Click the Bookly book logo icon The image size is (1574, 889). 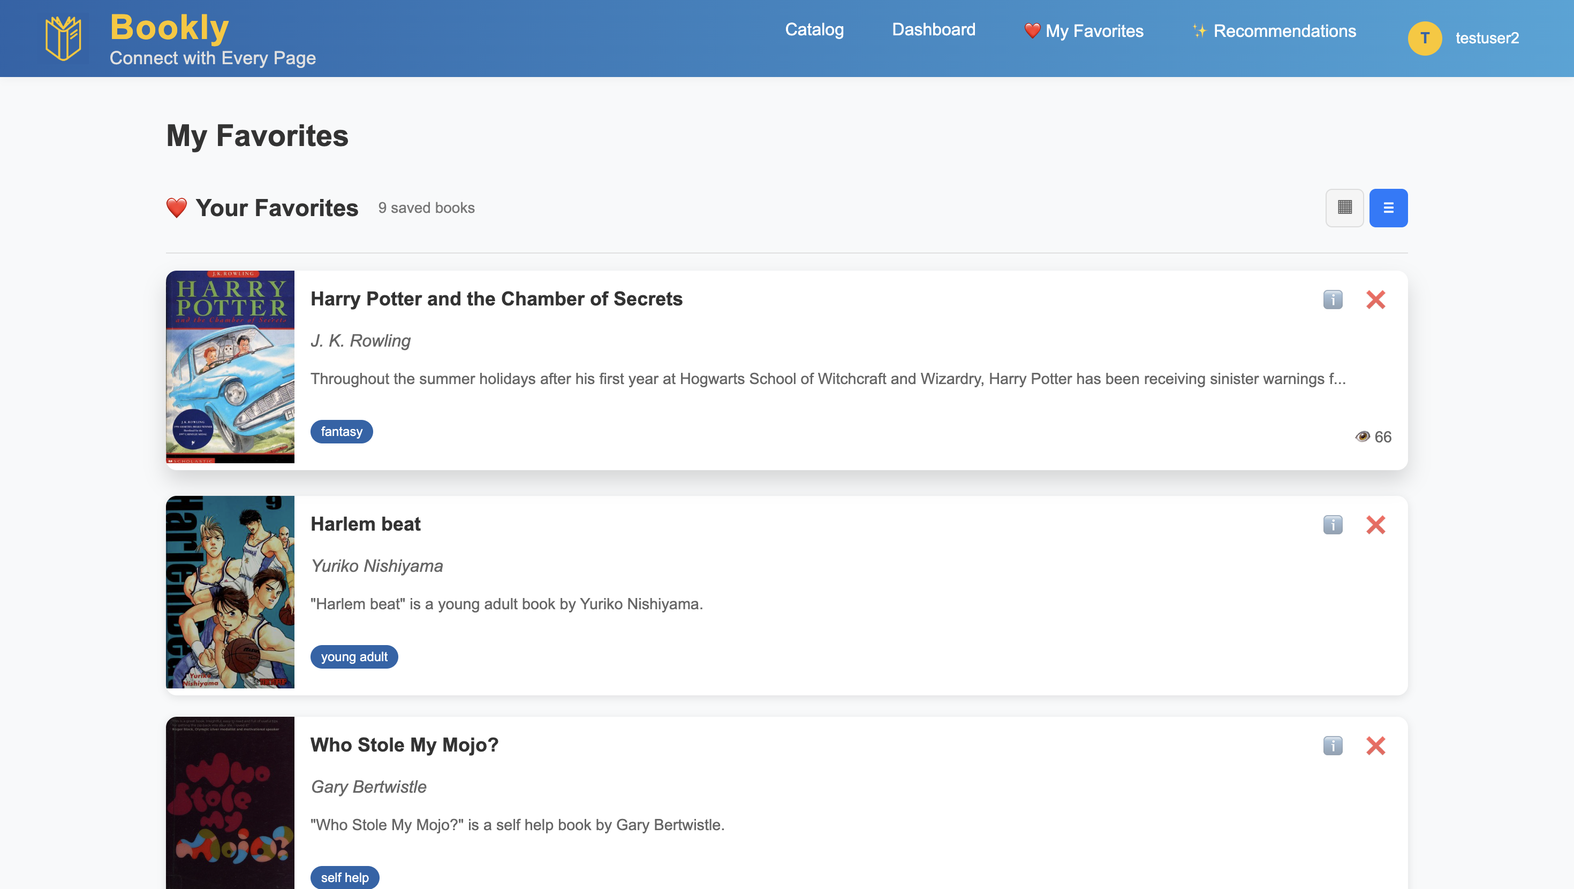click(x=64, y=39)
